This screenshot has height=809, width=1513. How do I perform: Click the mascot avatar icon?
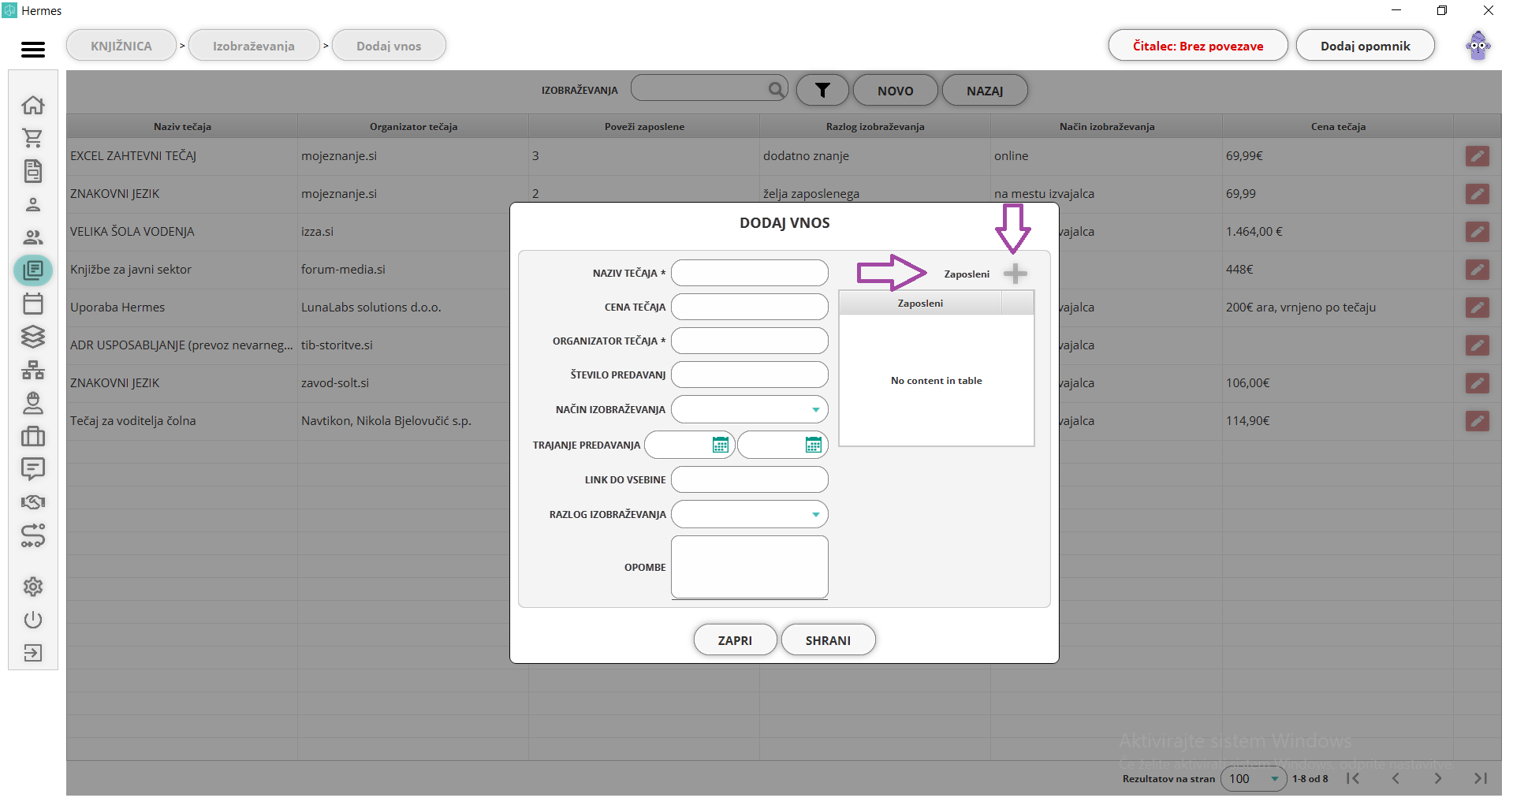tap(1478, 46)
